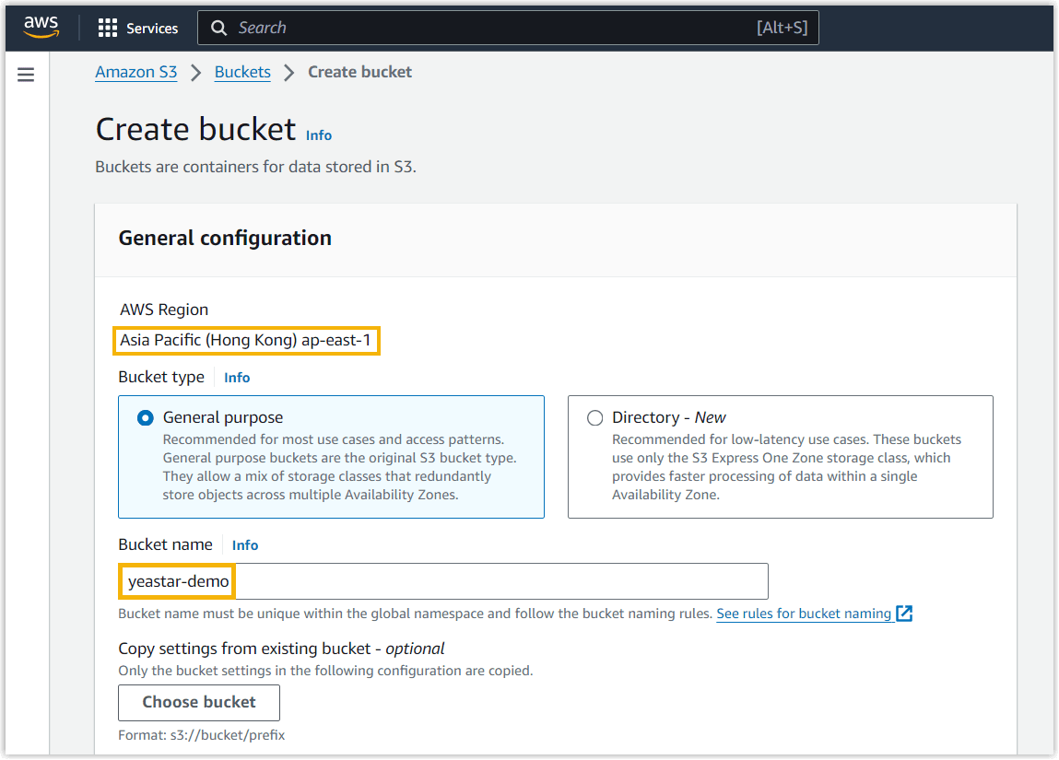This screenshot has width=1059, height=760.
Task: Open the AWS Services menu grid
Action: click(x=137, y=28)
